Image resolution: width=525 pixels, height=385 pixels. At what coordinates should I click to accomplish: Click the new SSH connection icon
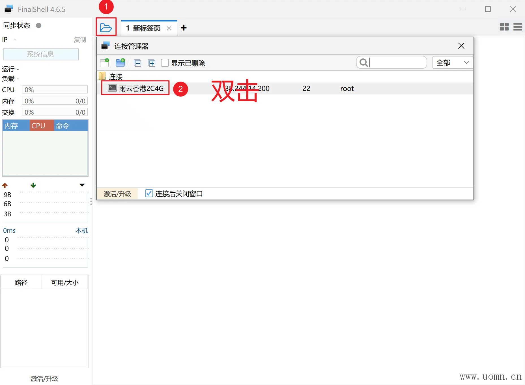click(x=104, y=63)
